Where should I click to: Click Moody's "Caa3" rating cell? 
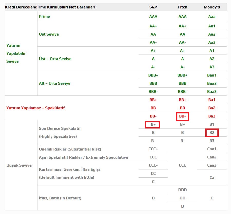click(x=212, y=165)
